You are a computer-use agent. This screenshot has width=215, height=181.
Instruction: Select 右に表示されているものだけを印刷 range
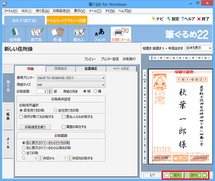(x=46, y=143)
